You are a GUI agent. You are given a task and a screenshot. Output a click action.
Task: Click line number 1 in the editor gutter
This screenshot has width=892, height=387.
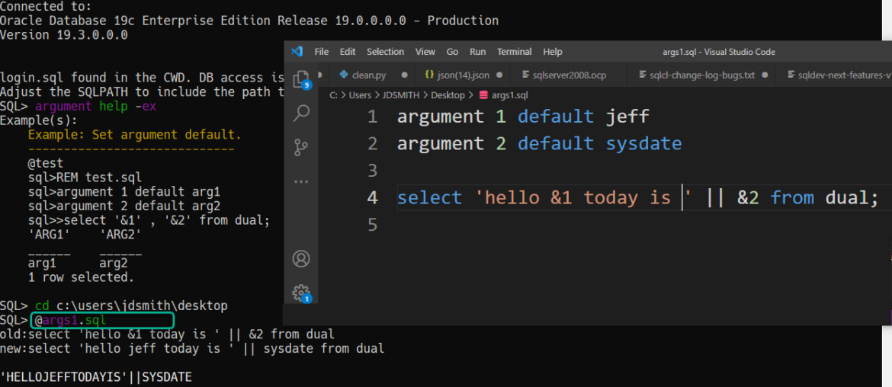click(372, 117)
